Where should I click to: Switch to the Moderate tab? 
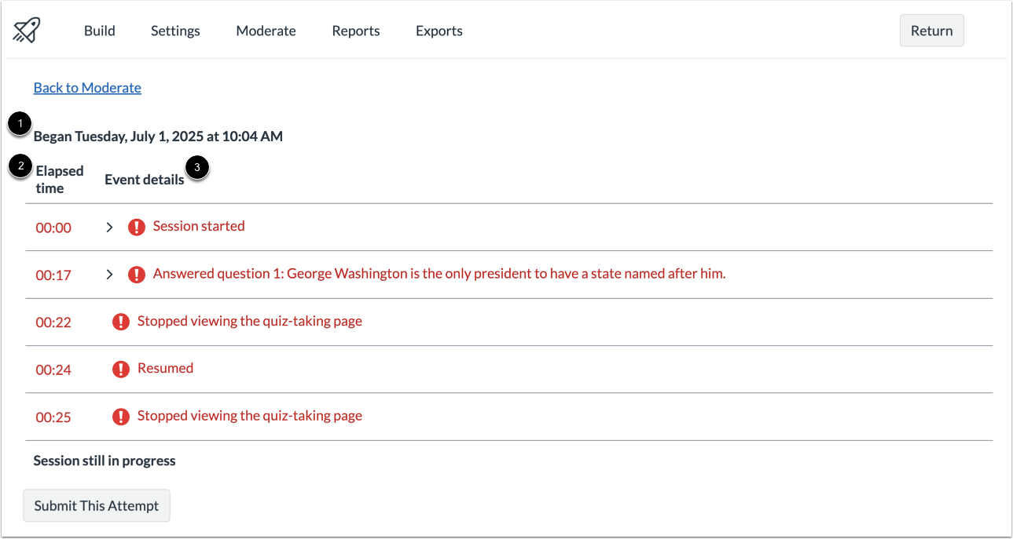click(x=266, y=31)
